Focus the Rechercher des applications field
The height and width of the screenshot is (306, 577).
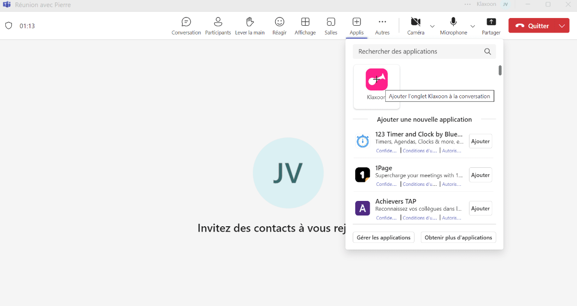pyautogui.click(x=418, y=52)
